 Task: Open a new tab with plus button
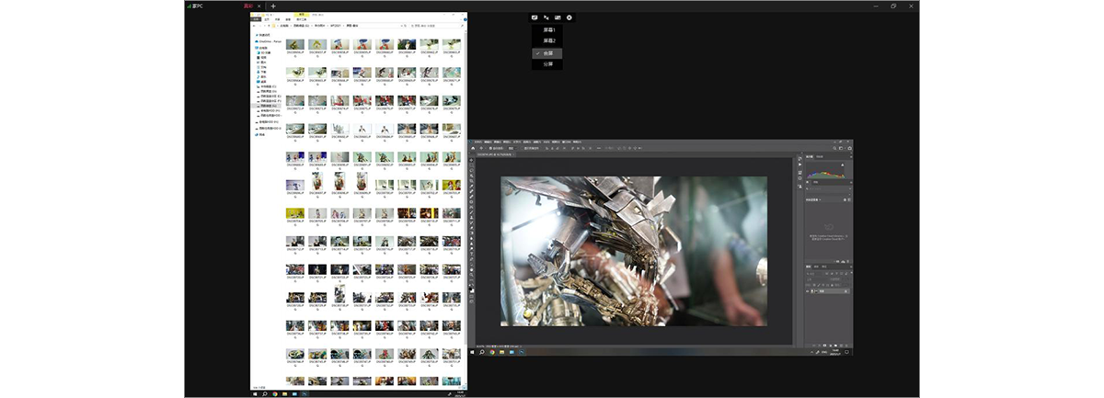click(x=273, y=6)
